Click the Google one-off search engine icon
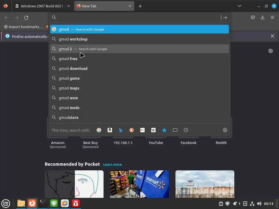279x209 pixels. (x=99, y=130)
